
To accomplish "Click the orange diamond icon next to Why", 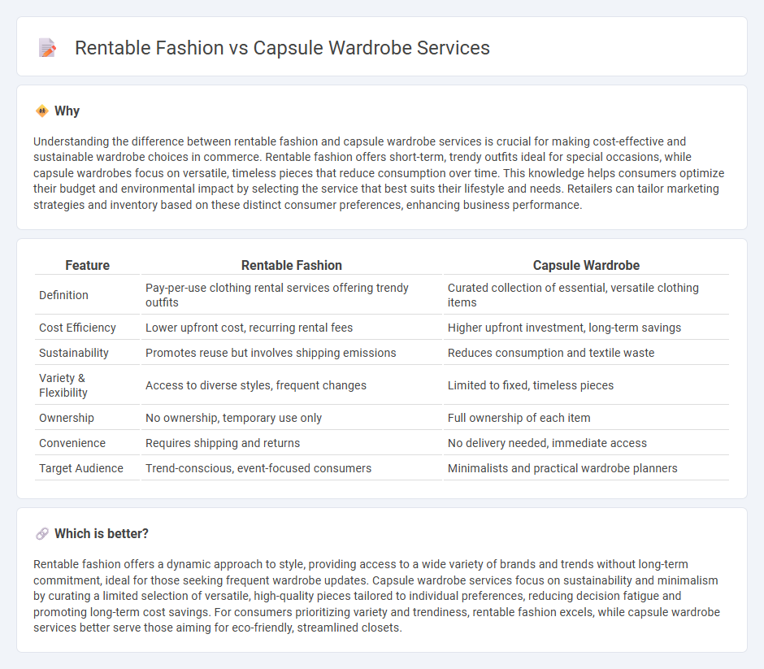I will coord(42,111).
